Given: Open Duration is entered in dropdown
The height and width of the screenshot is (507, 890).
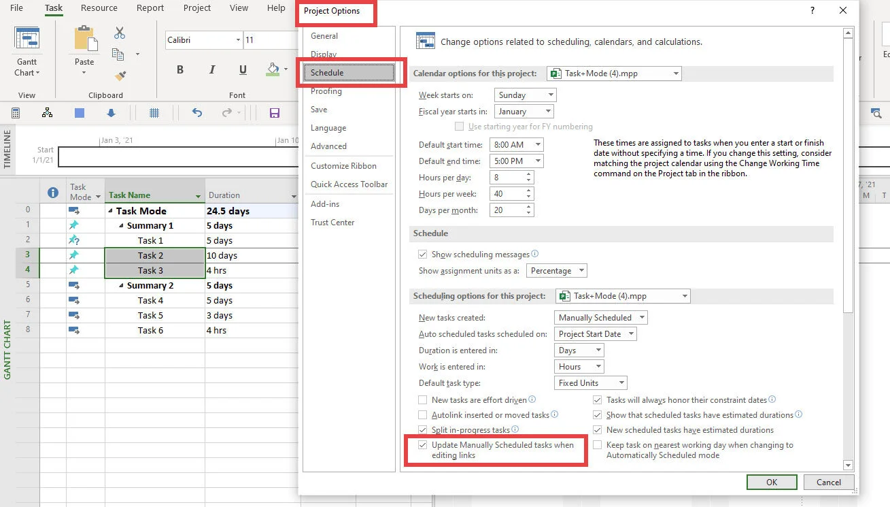Looking at the screenshot, I should 579,350.
